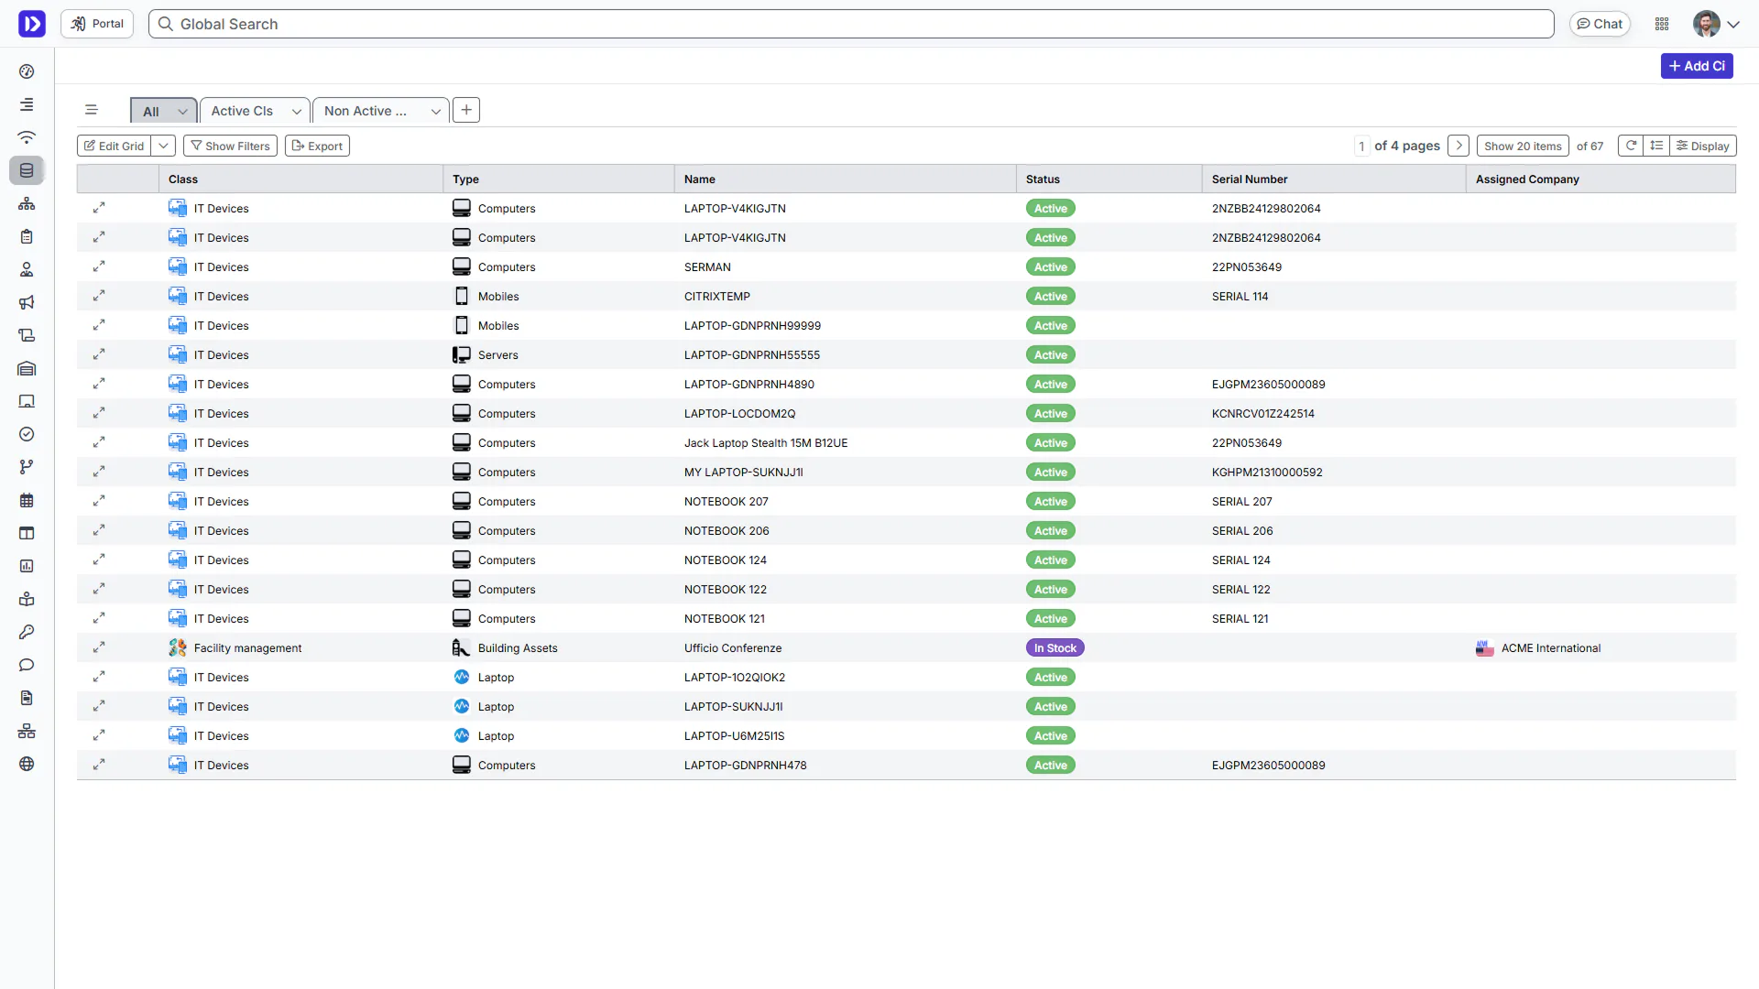Expand the SERMAN row details

pos(99,266)
